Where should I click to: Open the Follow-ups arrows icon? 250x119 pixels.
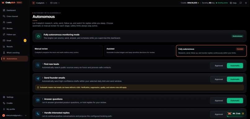[4, 34]
